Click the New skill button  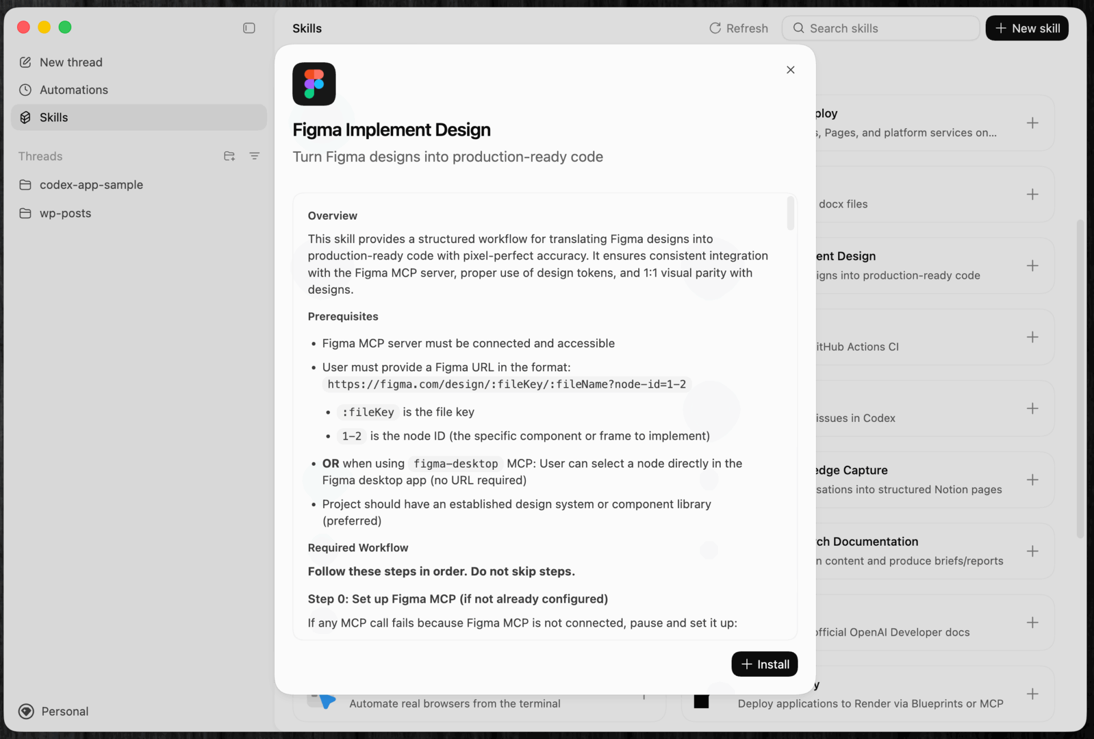[1027, 28]
